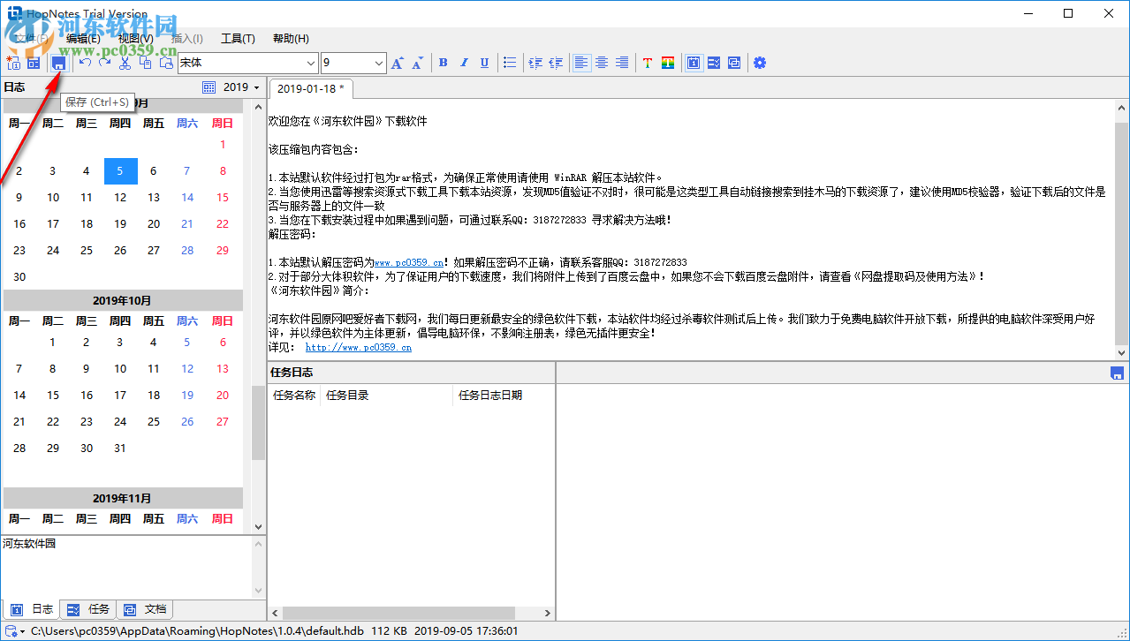Set right text alignment
The image size is (1130, 641).
[622, 63]
